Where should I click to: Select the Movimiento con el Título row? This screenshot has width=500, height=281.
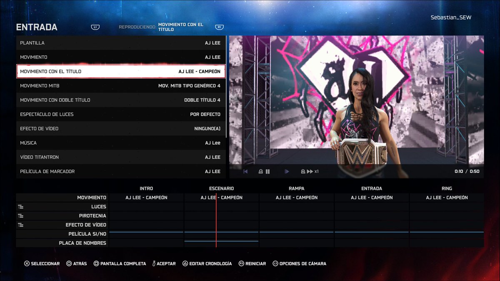point(121,71)
